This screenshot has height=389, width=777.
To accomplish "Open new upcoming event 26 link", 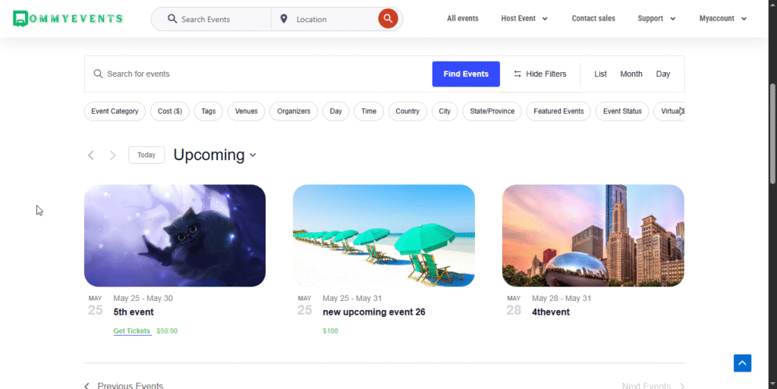I will pos(373,312).
